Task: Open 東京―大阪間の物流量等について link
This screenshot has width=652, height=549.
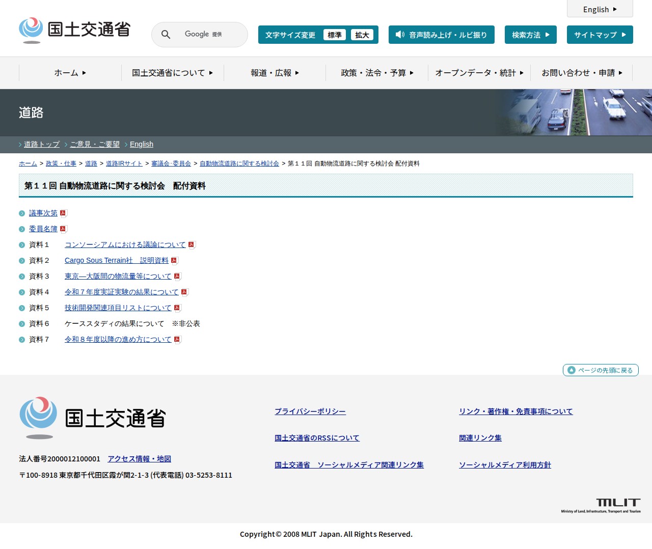Action: click(118, 277)
